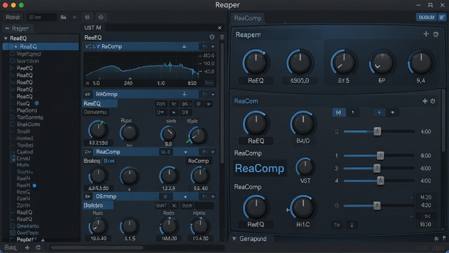Close the UST M panel with X
Viewport: 449px width, 253px height.
219,28
